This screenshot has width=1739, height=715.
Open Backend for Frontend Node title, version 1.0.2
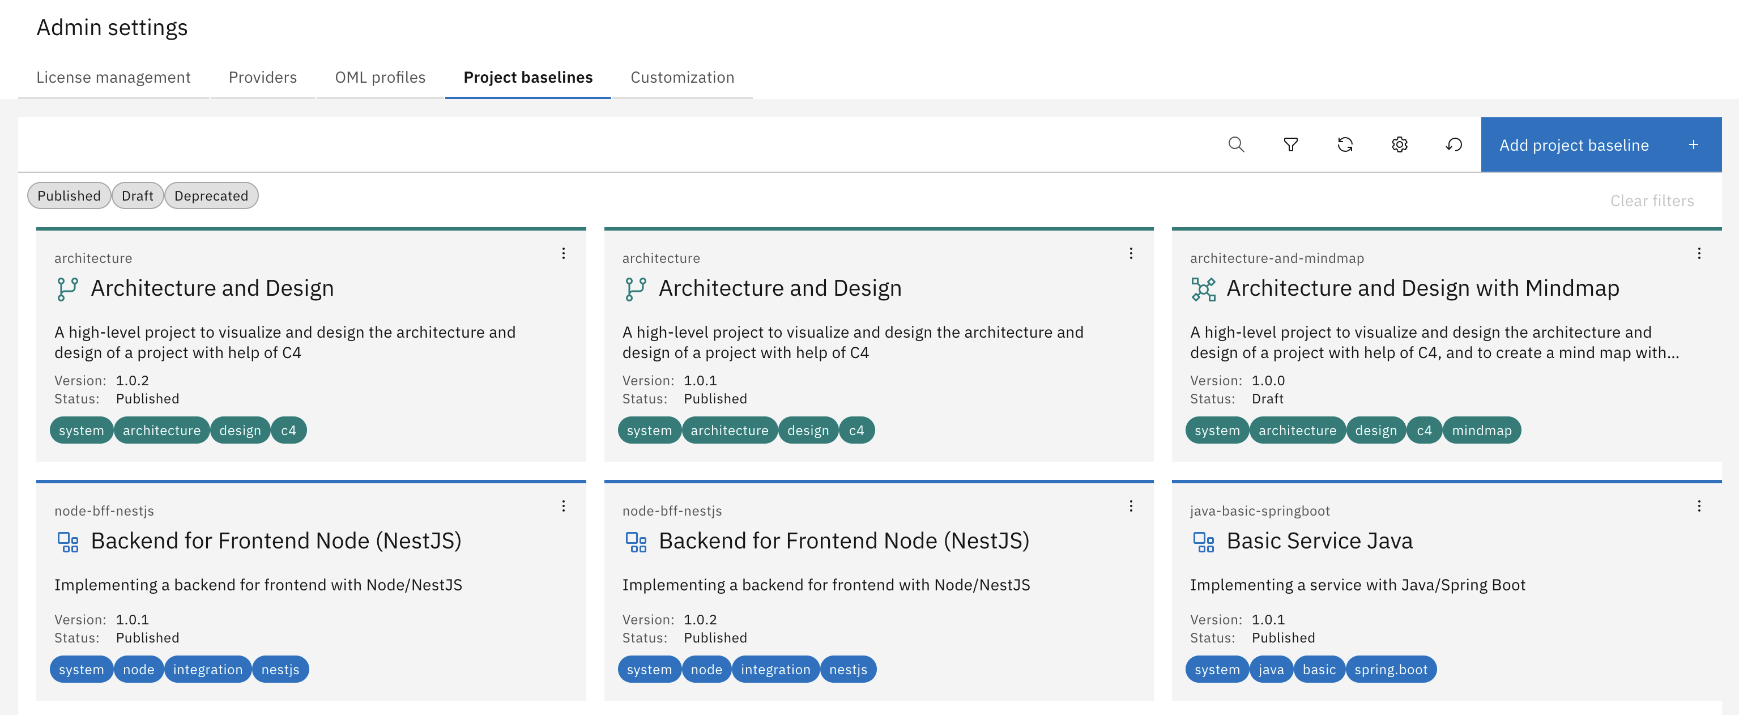(844, 541)
